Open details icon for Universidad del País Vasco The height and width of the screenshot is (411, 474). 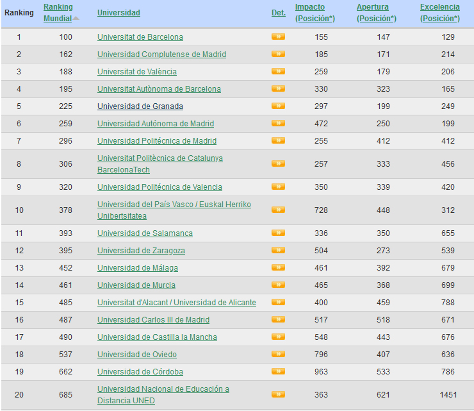pyautogui.click(x=278, y=210)
